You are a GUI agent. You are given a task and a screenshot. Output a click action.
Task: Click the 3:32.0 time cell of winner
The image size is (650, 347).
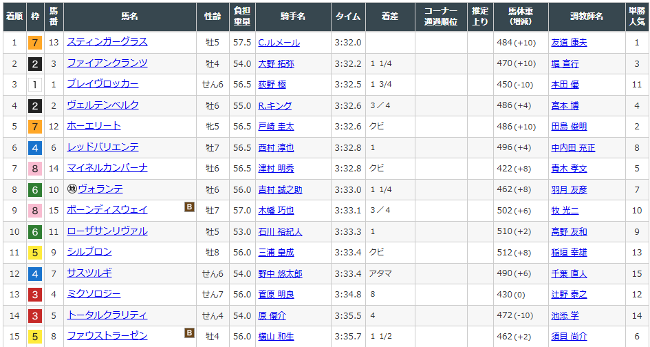point(347,43)
